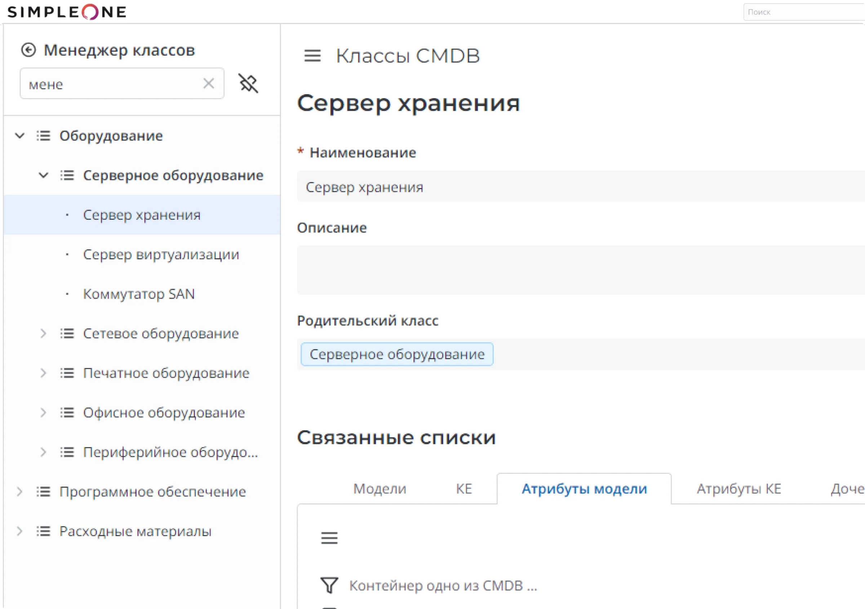Expand the Программное обеспечение node

pyautogui.click(x=19, y=492)
